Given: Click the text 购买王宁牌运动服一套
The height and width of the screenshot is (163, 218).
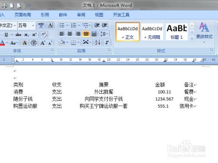Looking at the screenshot, I should 104,106.
